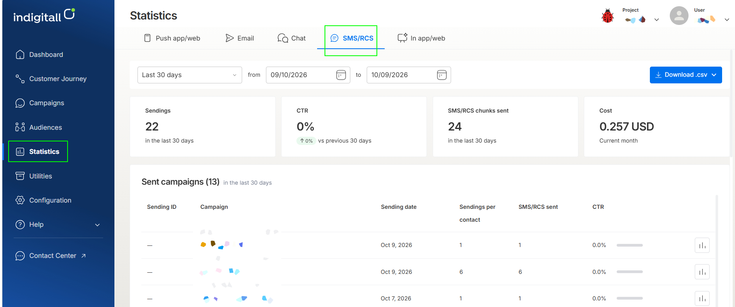Click the Download .csv button
This screenshot has width=735, height=307.
[x=686, y=75]
